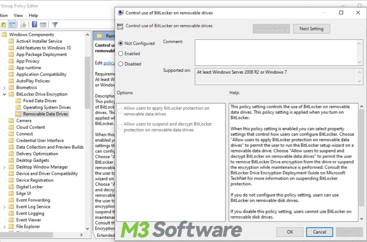The image size is (367, 242).
Task: Select Add features to Windows 10 tree item
Action: [44, 48]
